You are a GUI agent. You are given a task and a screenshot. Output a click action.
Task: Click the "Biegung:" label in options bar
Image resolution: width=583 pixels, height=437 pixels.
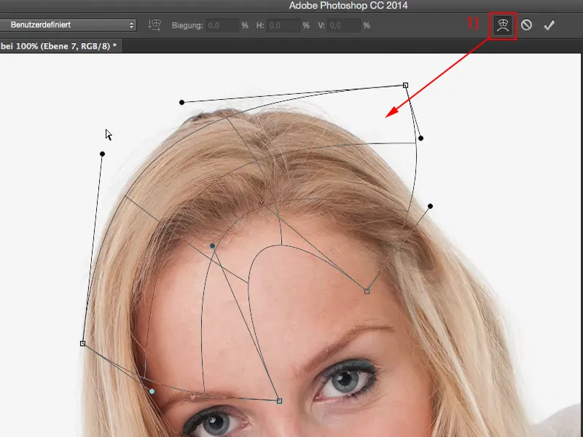point(187,25)
